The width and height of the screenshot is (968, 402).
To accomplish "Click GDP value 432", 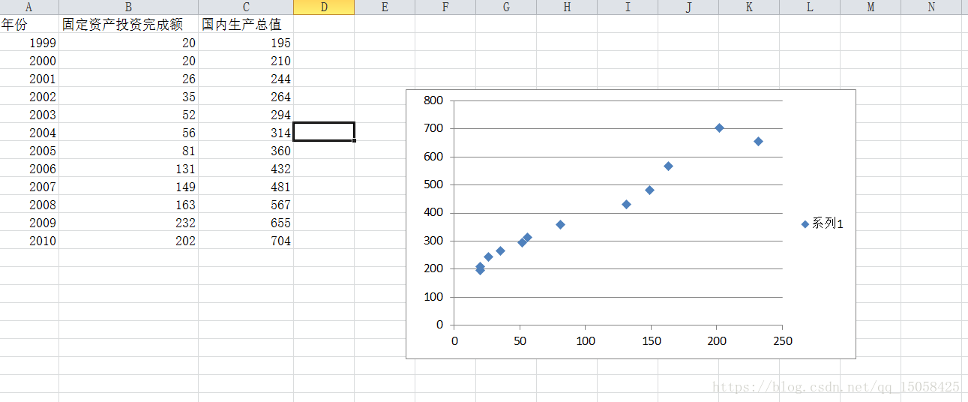I will tap(246, 168).
